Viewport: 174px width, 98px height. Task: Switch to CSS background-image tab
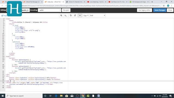click(139, 2)
